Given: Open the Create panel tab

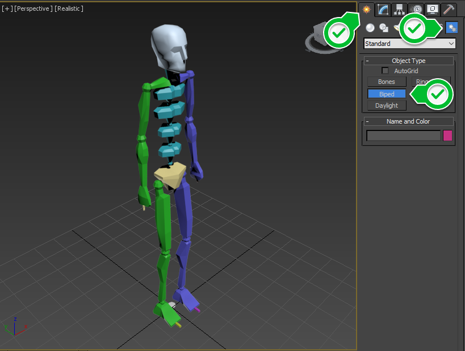Looking at the screenshot, I should point(367,10).
